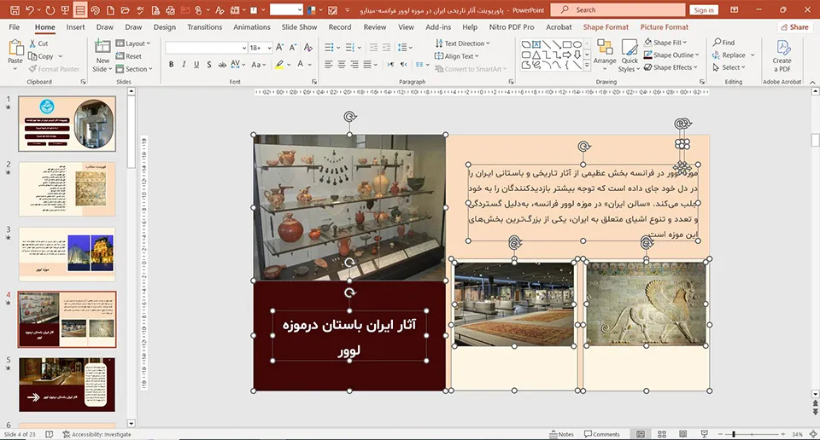
Task: Toggle Strikethrough formatting
Action: [x=222, y=64]
